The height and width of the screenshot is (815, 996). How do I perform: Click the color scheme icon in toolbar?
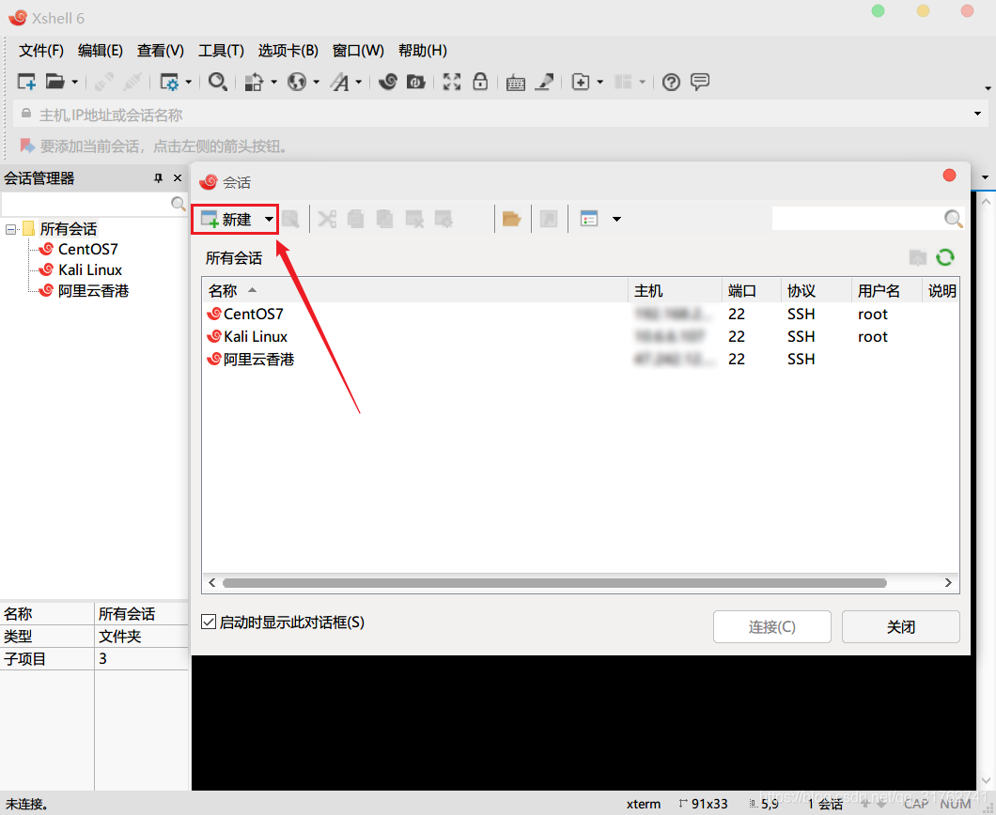[254, 82]
